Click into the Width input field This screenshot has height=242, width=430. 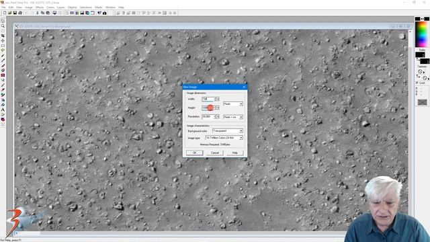208,99
